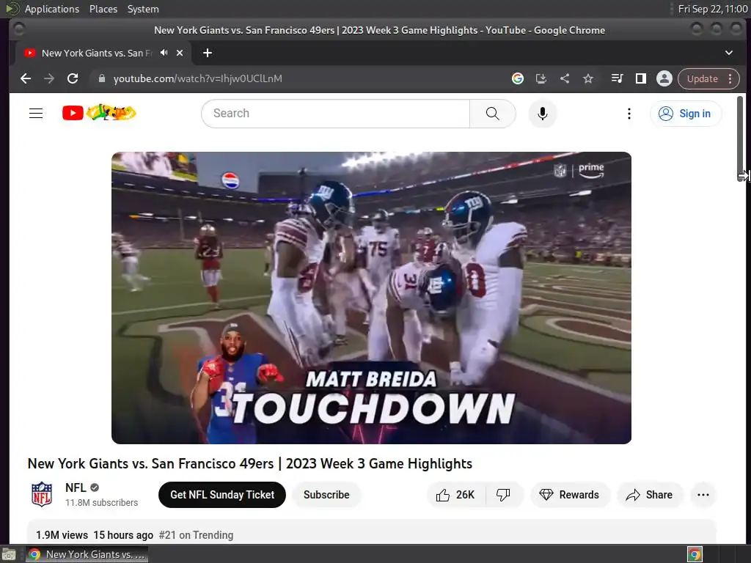The height and width of the screenshot is (563, 751).
Task: Select the New York Giants tab
Action: click(x=96, y=53)
